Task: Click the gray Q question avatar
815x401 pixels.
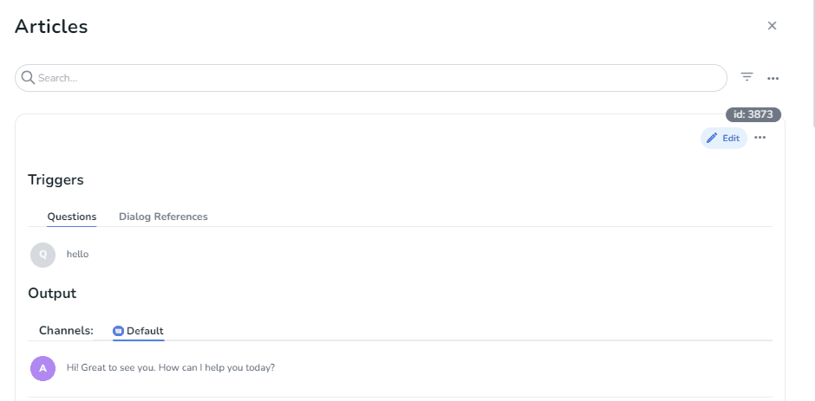Action: pos(42,255)
